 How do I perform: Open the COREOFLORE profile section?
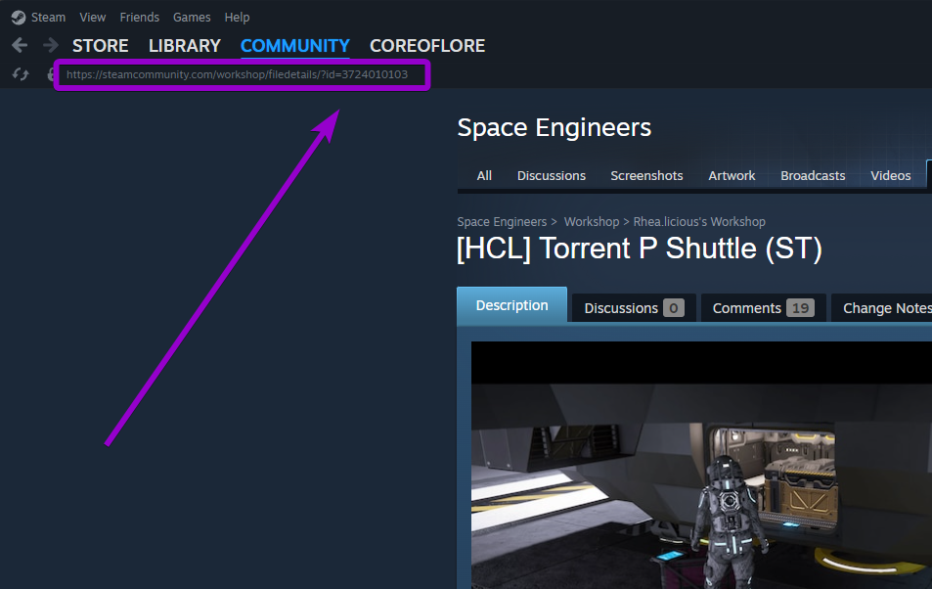point(427,46)
